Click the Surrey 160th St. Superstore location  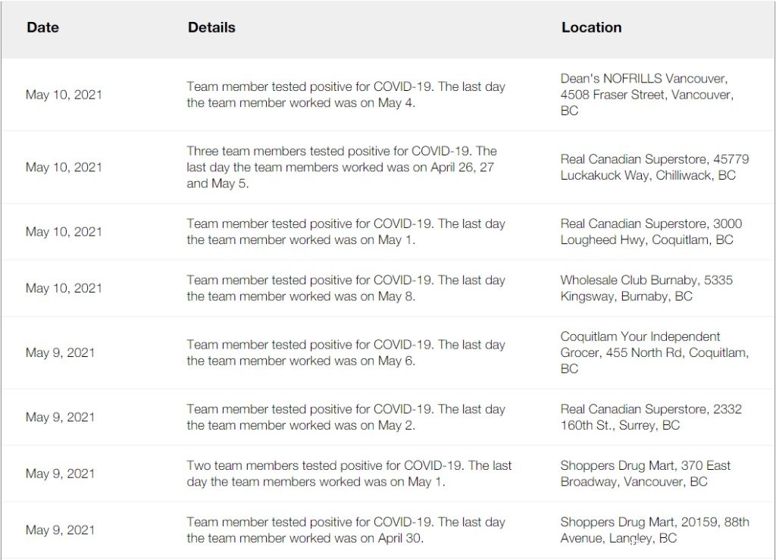pos(651,417)
